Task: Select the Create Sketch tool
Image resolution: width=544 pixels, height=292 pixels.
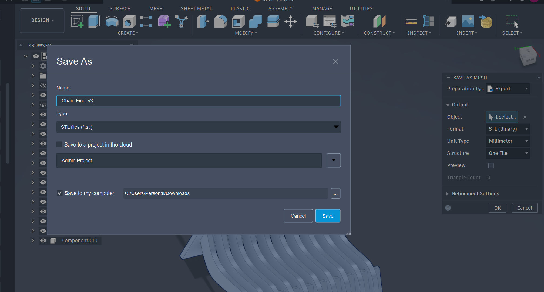Action: (x=77, y=21)
